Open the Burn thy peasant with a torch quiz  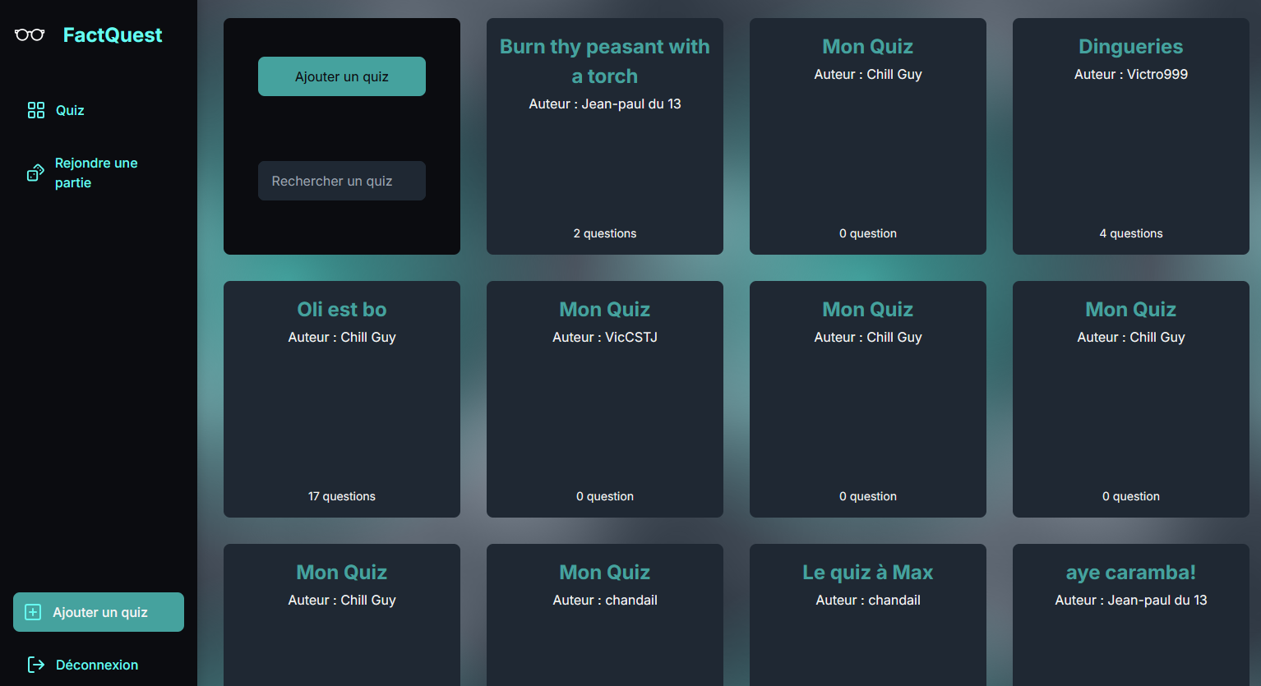(x=604, y=136)
